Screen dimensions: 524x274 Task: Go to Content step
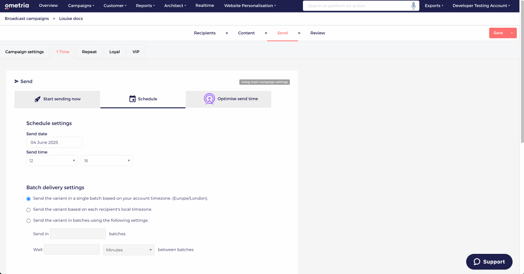[246, 33]
